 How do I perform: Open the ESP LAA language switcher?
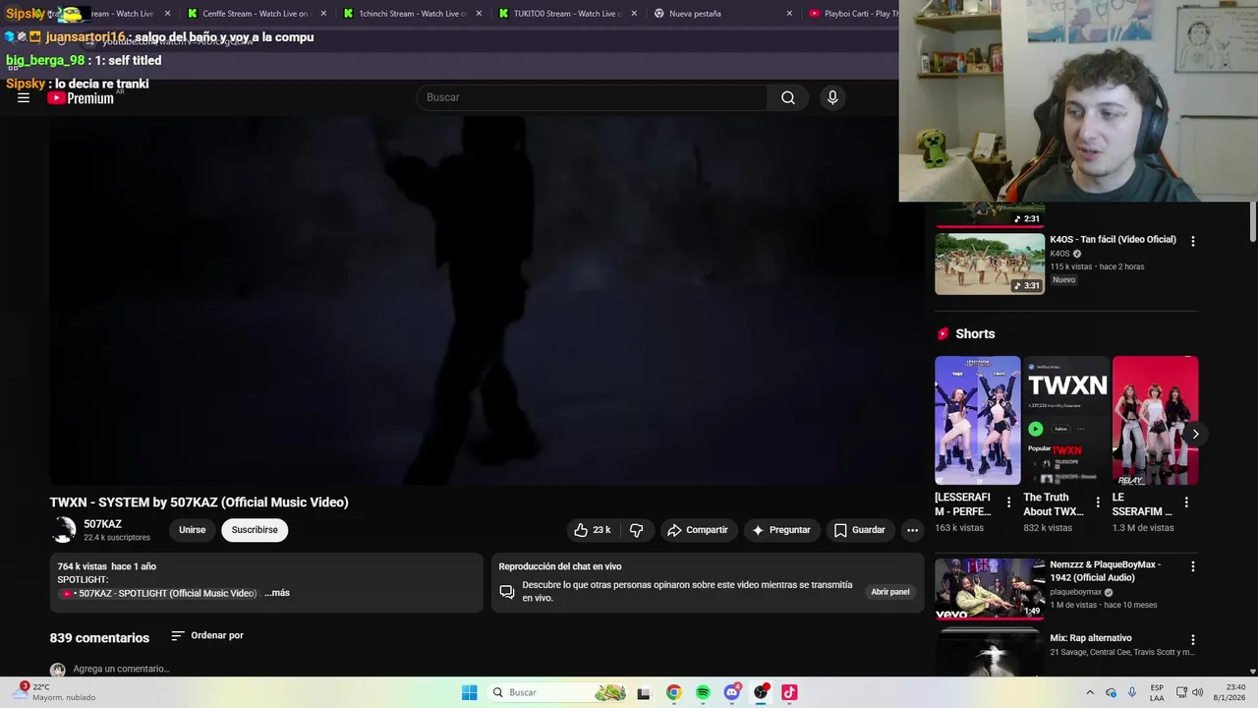tap(1158, 692)
